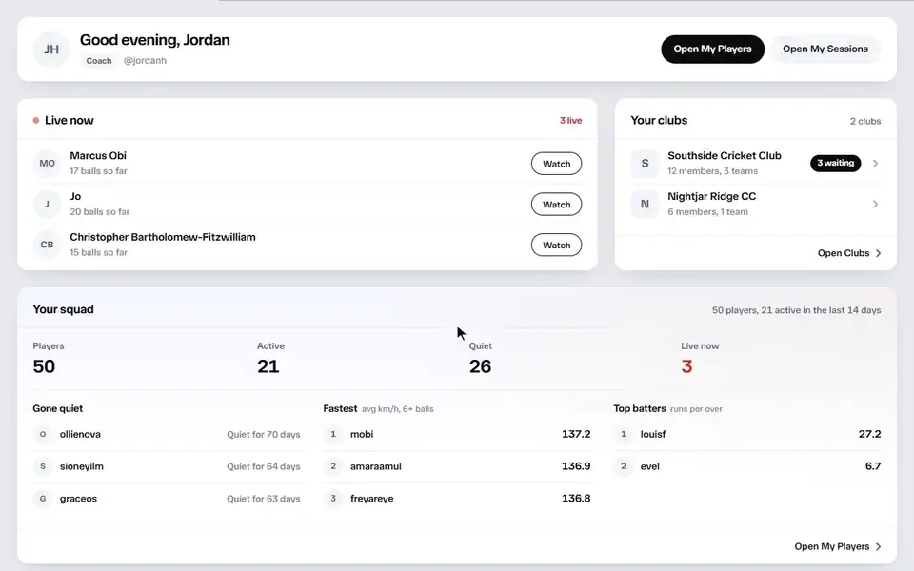914x571 pixels.
Task: Click 50 players, 21 active summary text
Action: 796,310
